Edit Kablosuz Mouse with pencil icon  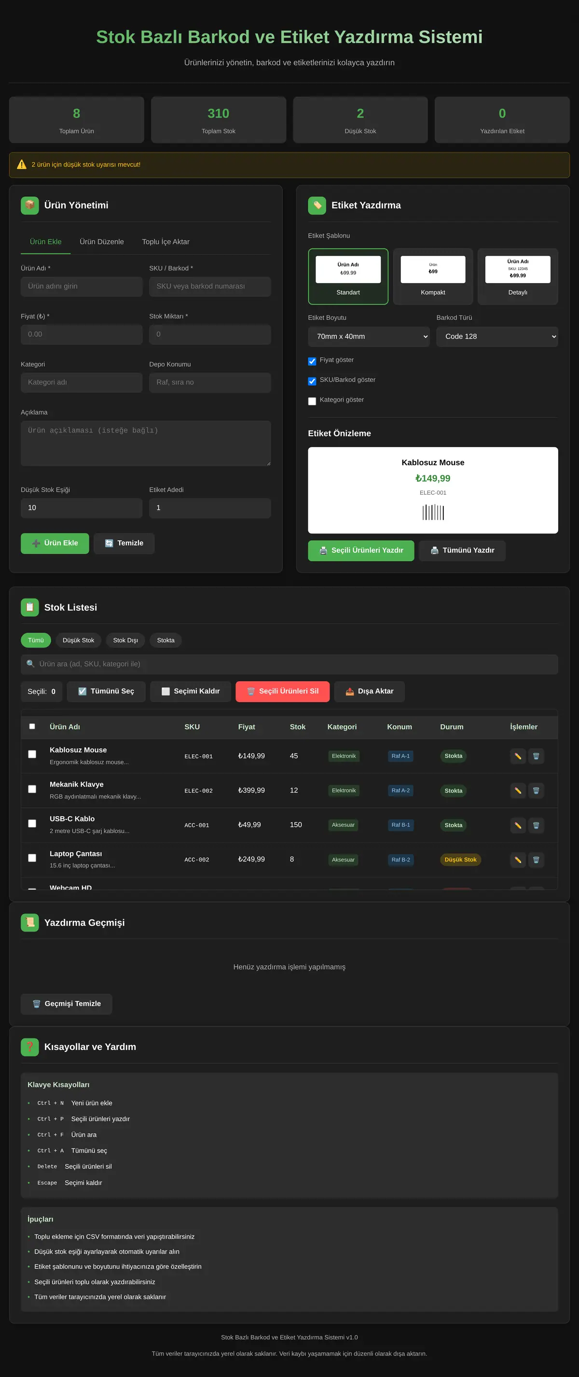click(x=518, y=756)
